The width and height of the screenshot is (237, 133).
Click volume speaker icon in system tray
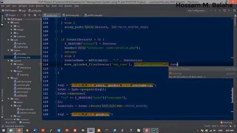pos(214,130)
